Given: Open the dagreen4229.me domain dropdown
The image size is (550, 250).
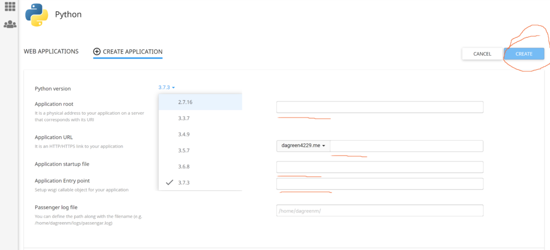Looking at the screenshot, I should click(303, 146).
